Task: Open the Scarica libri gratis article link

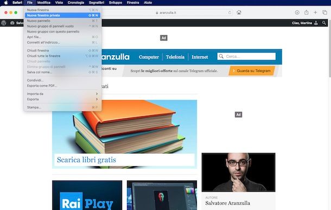Action: [86, 160]
